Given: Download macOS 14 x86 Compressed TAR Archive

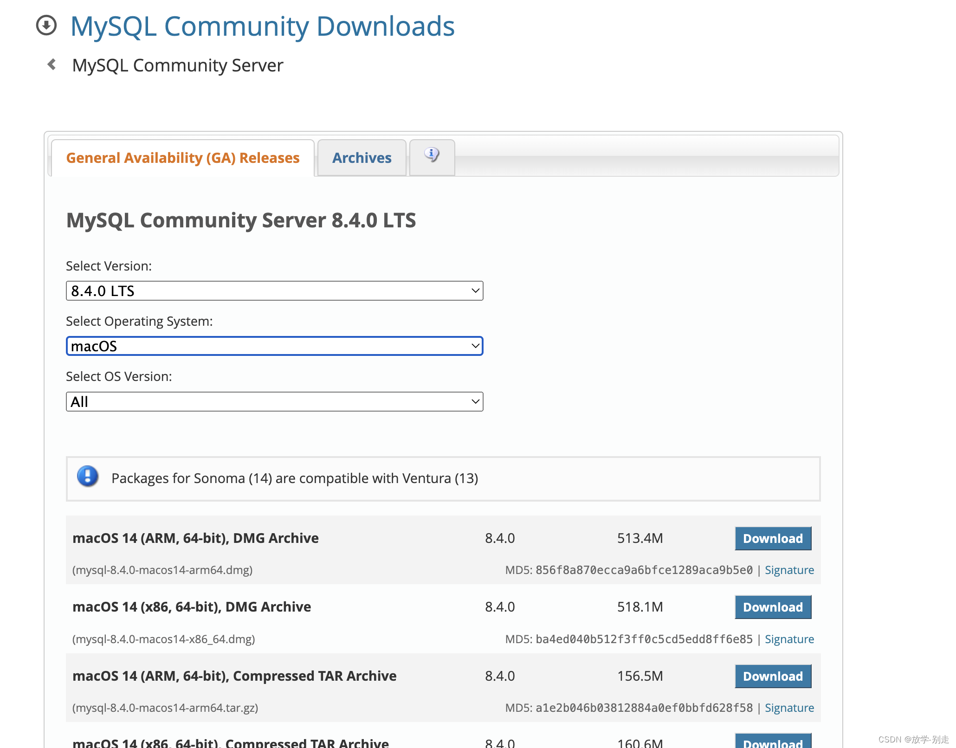Looking at the screenshot, I should (773, 742).
